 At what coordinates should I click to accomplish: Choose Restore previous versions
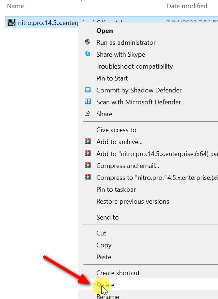coord(132,201)
